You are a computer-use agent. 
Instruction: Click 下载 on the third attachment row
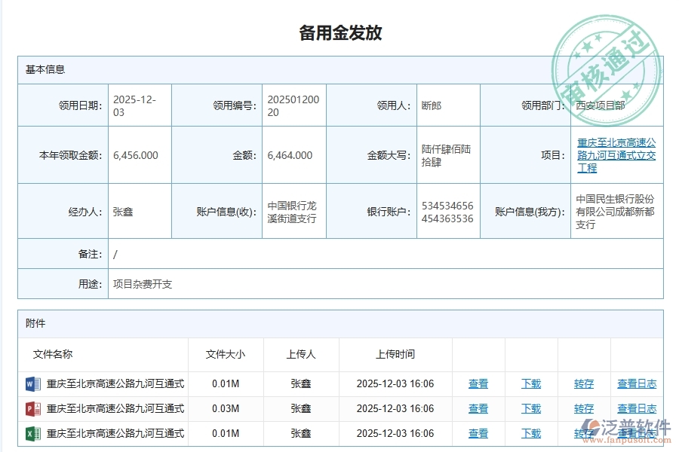pyautogui.click(x=530, y=433)
